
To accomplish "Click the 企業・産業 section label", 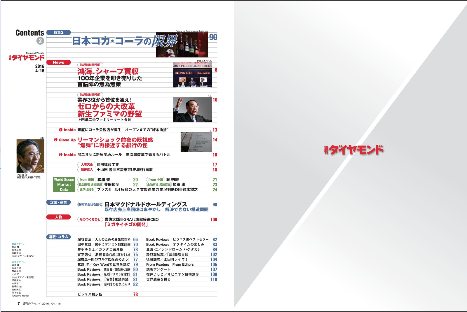I will (58, 202).
